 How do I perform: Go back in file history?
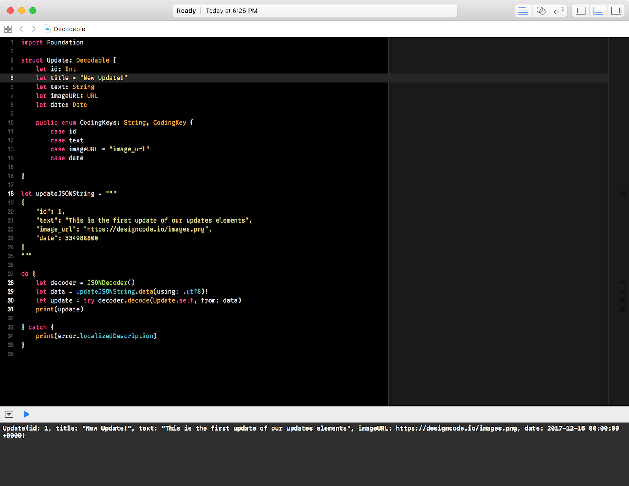point(21,29)
